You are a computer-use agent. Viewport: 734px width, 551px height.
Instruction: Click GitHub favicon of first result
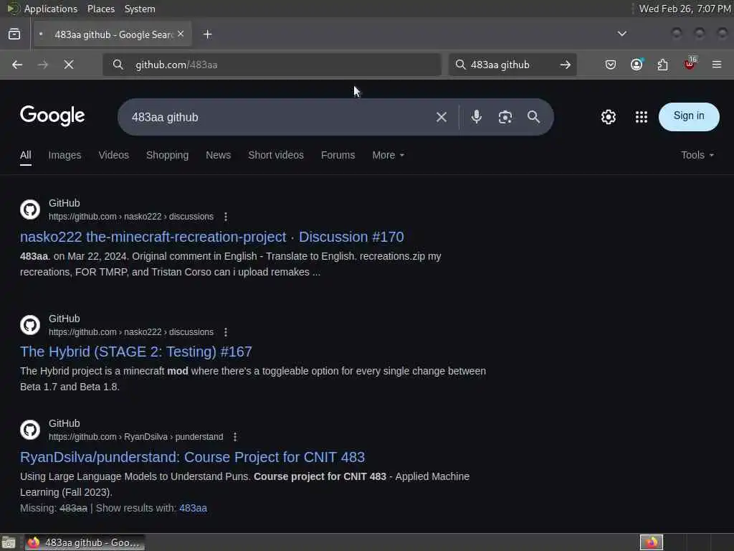(30, 209)
